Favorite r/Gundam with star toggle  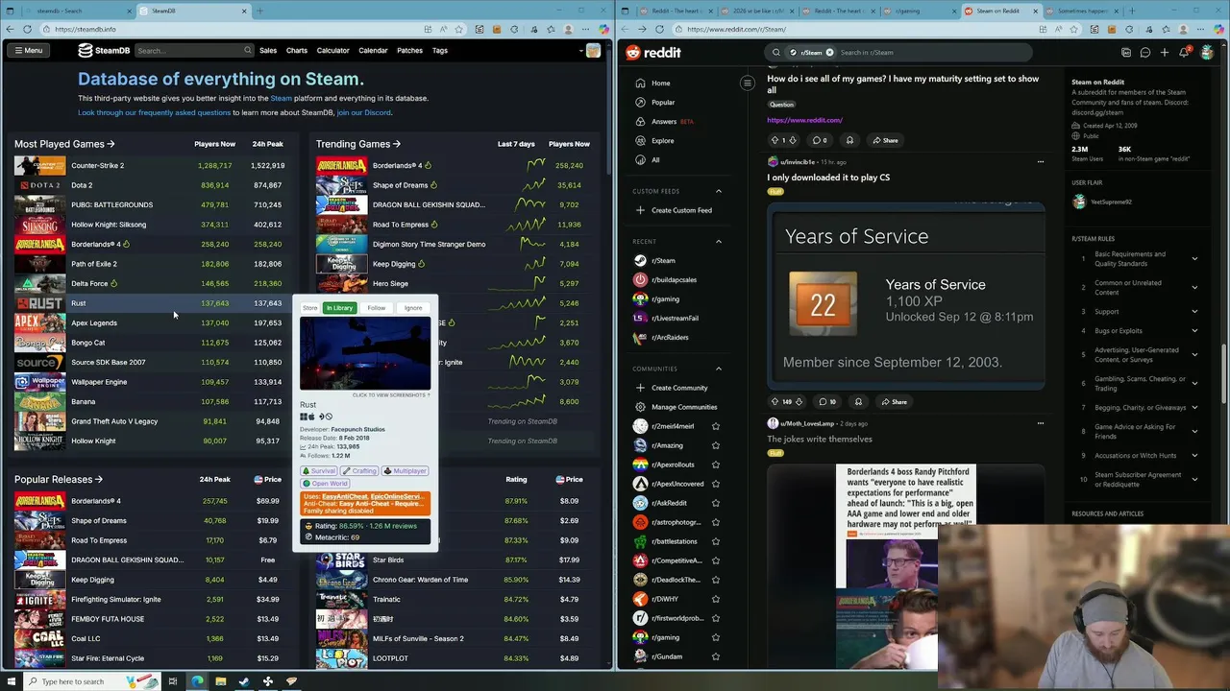pos(715,656)
